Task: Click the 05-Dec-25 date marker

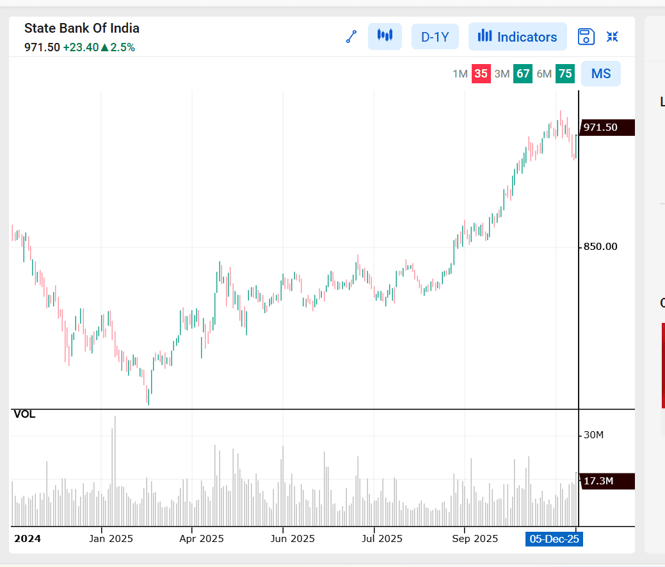Action: pyautogui.click(x=554, y=539)
